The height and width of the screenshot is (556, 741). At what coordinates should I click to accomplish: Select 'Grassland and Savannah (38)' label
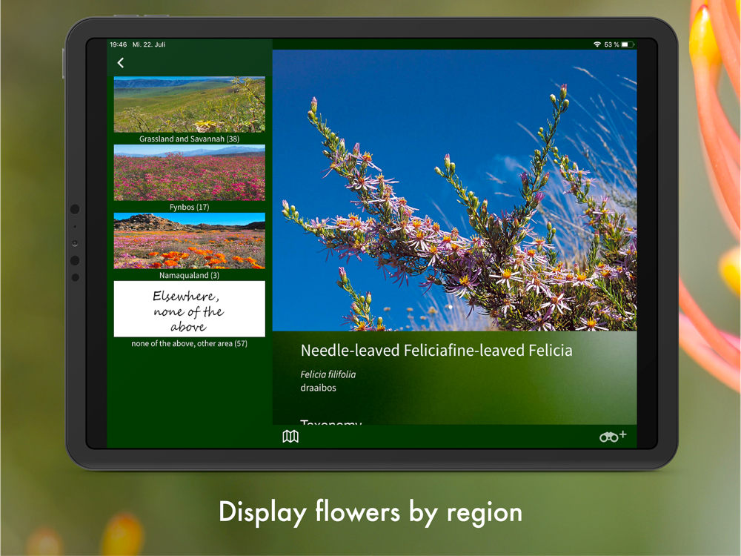pyautogui.click(x=190, y=139)
